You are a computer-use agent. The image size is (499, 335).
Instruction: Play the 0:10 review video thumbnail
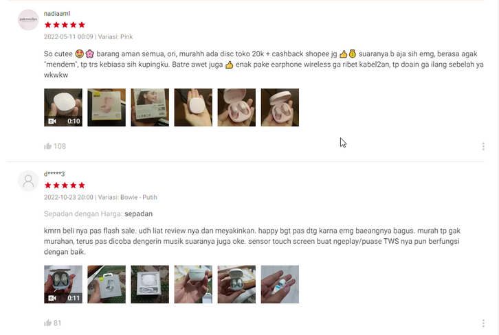click(63, 107)
